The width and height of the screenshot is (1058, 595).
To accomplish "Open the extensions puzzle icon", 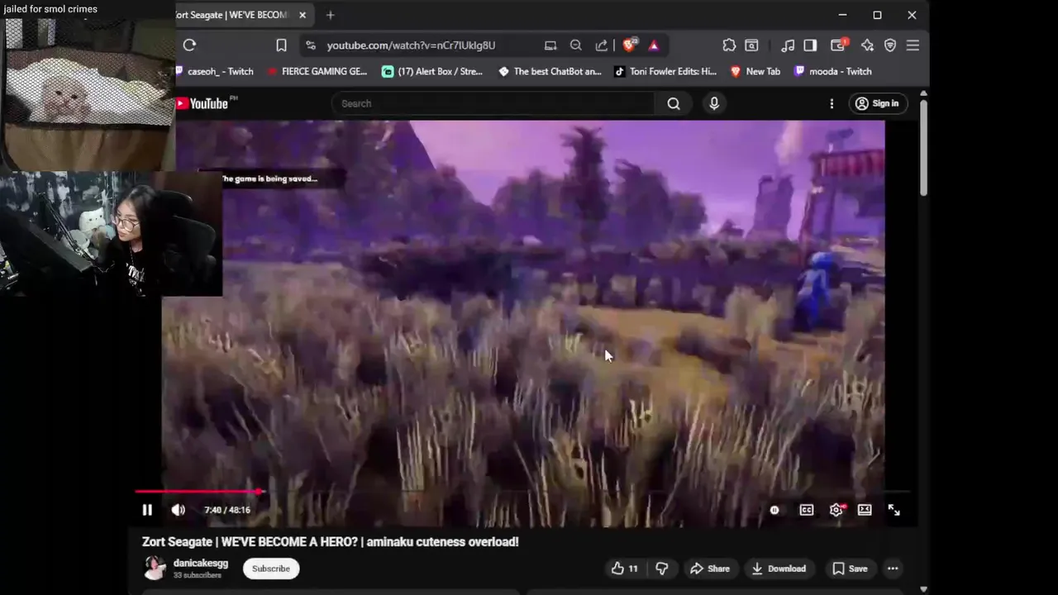I will tap(729, 45).
